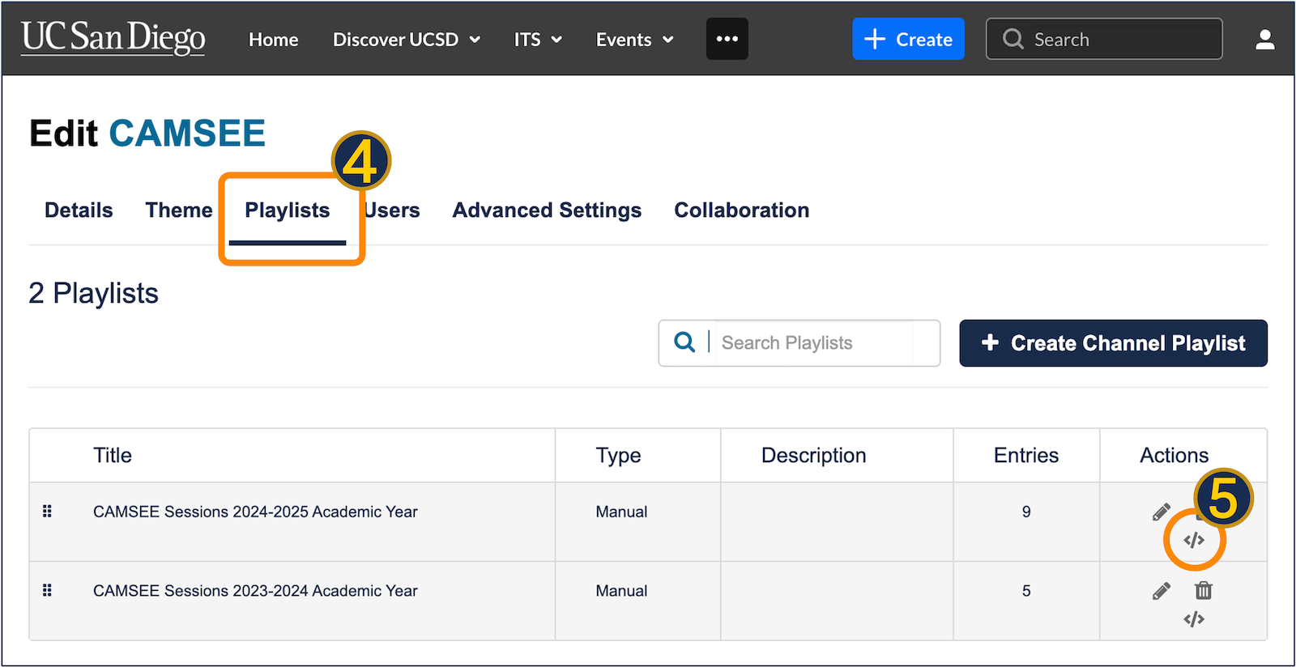The image size is (1296, 667).
Task: Click the Entries column header
Action: click(x=1026, y=456)
